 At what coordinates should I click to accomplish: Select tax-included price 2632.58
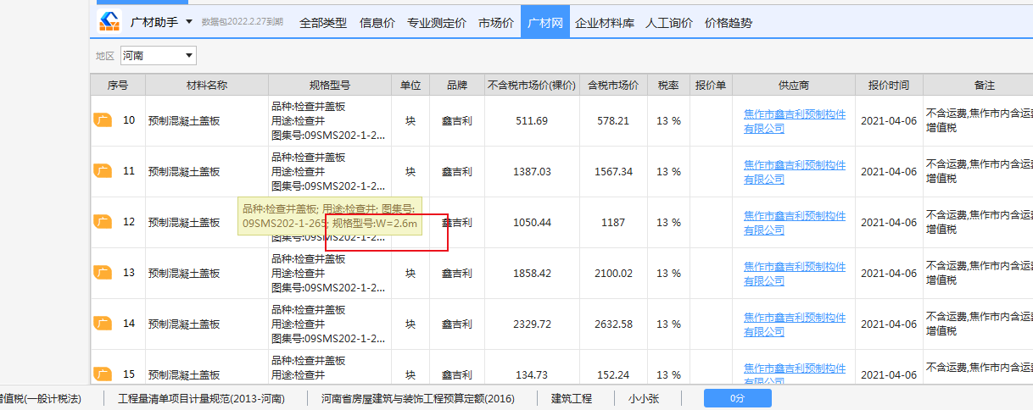coord(613,324)
